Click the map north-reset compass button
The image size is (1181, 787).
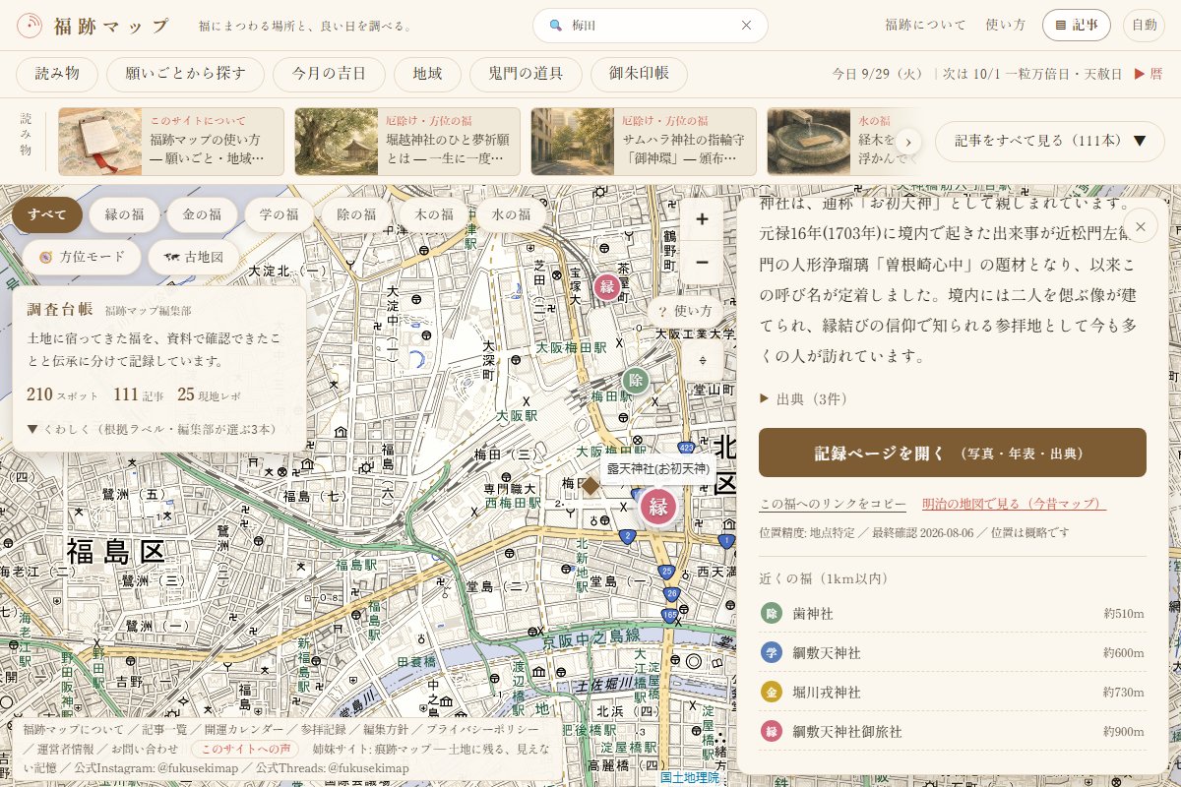pyautogui.click(x=702, y=360)
